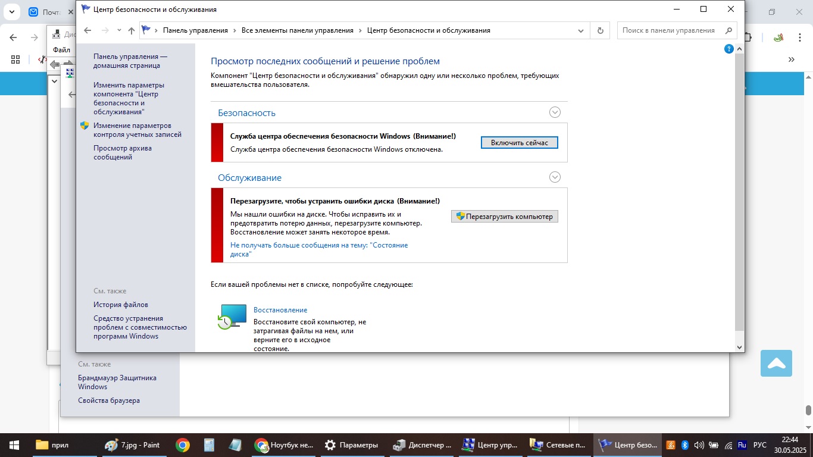
Task: Click the Recovery monitor icon
Action: click(232, 317)
